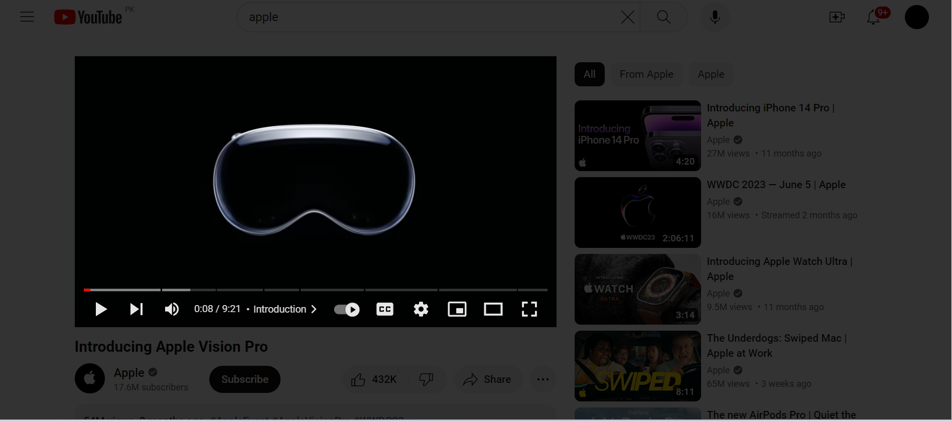Image resolution: width=952 pixels, height=421 pixels.
Task: Open Apple channel under WWDC 2023 video
Action: (x=719, y=202)
